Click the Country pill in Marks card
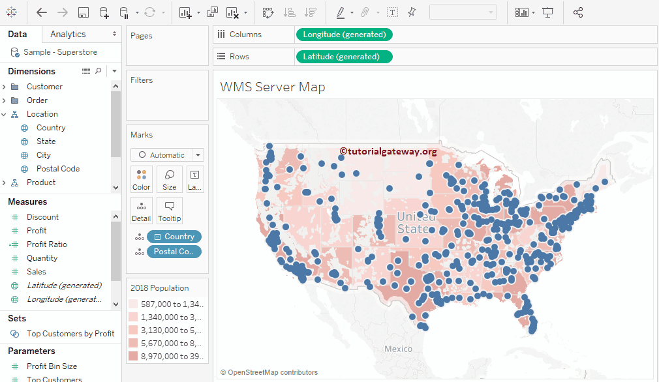The width and height of the screenshot is (659, 382). click(174, 236)
